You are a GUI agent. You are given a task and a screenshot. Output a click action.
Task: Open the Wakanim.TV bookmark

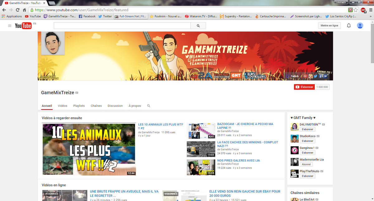tap(201, 16)
